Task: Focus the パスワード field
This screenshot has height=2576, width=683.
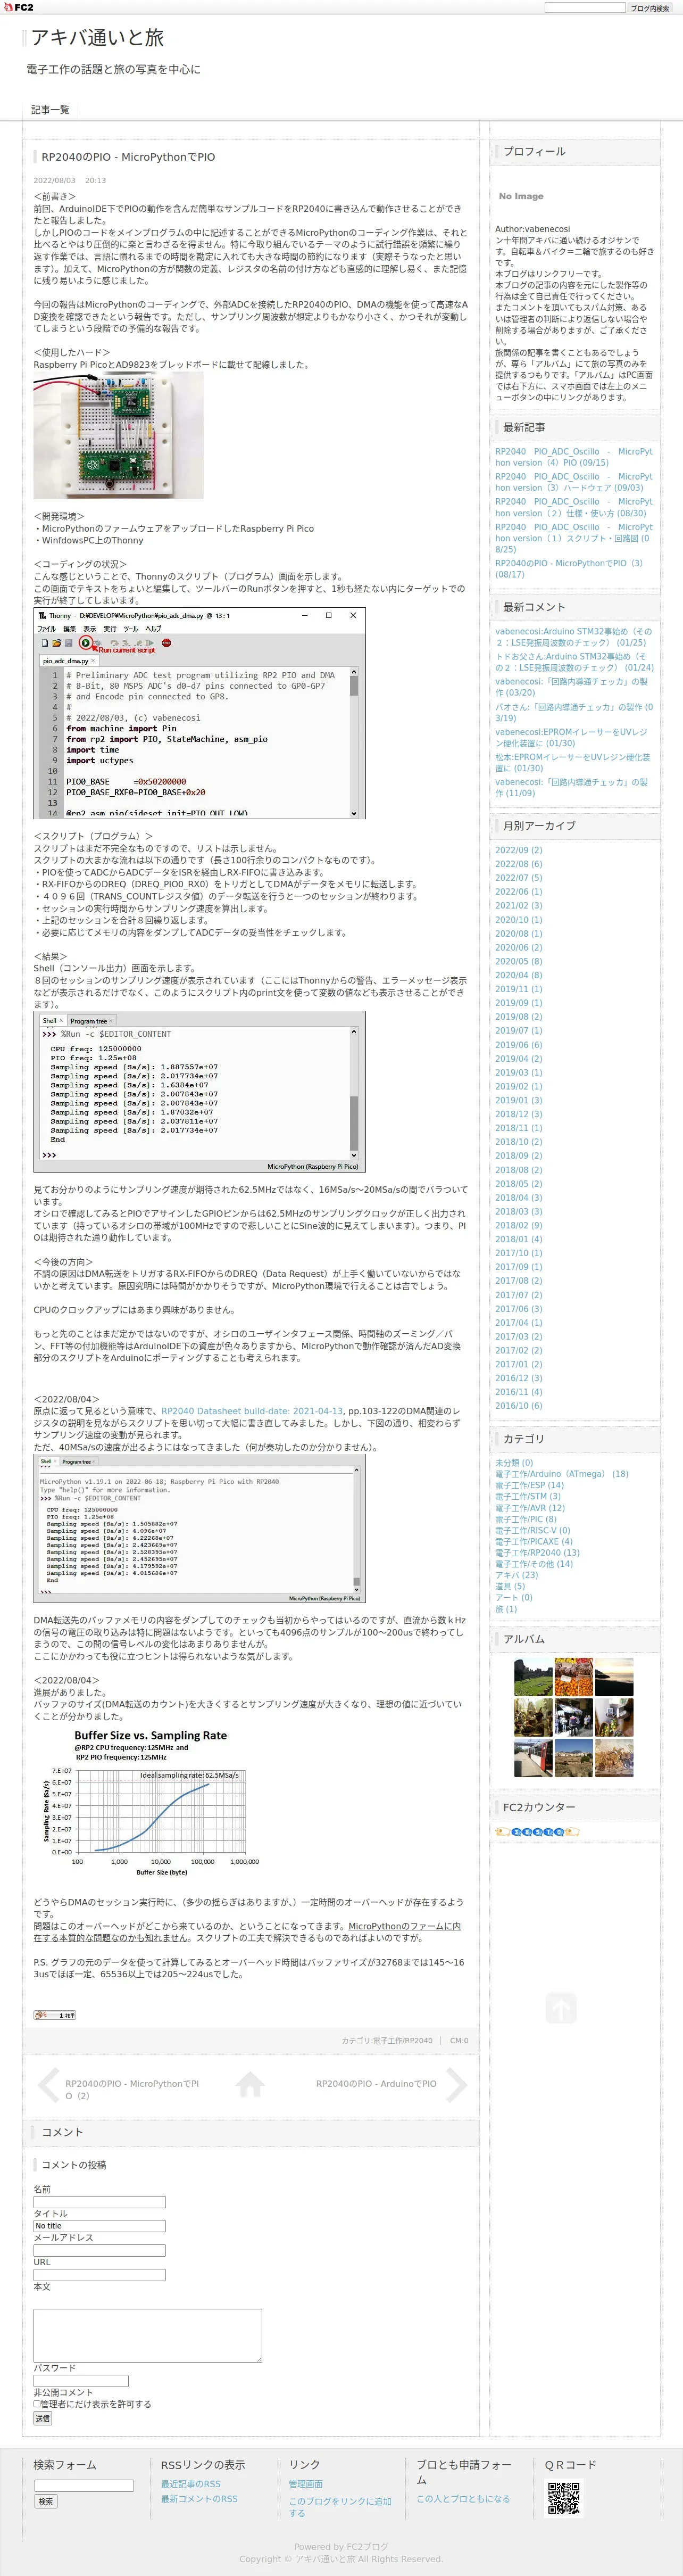Action: [x=81, y=2380]
